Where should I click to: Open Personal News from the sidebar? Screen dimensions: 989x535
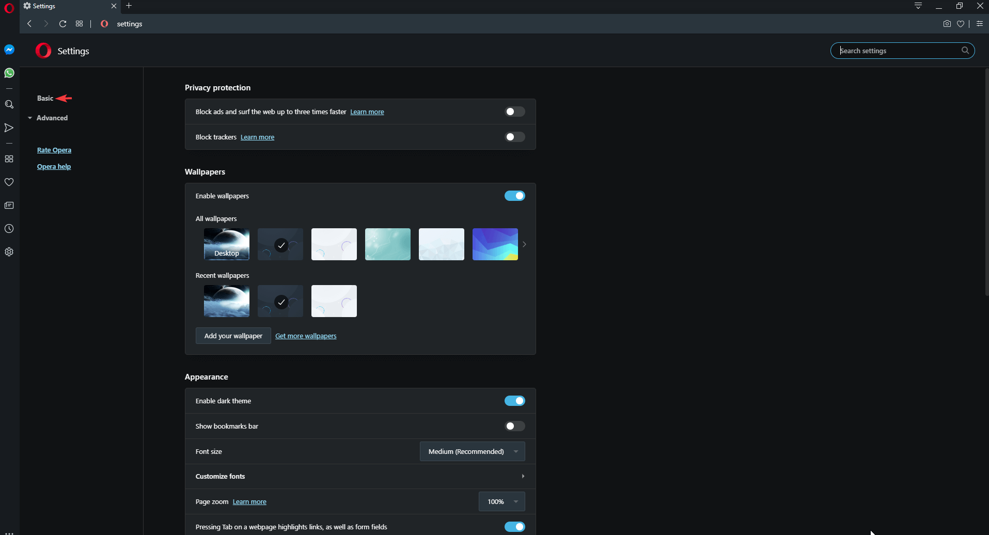9,205
